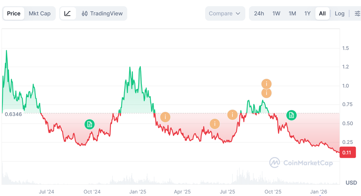The height and width of the screenshot is (196, 361).
Task: Select the line chart icon
Action: click(68, 14)
